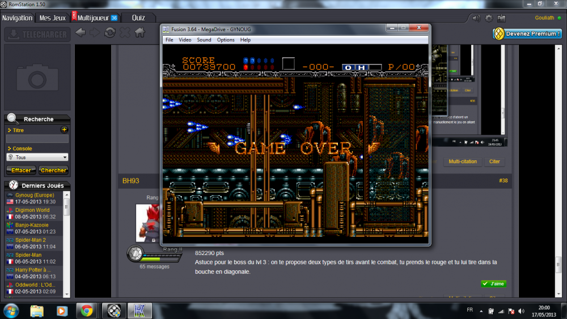
Task: Open Digimon World in recent games
Action: coord(32,210)
